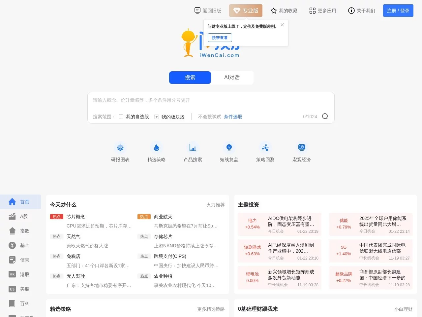Open the 精选策略 feature icon
This screenshot has width=422, height=317.
point(157,152)
